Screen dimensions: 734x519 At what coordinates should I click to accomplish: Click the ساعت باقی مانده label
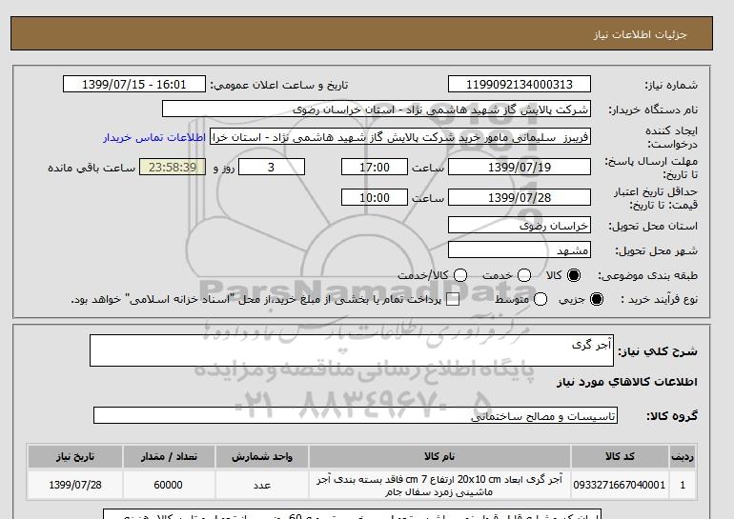(x=92, y=168)
